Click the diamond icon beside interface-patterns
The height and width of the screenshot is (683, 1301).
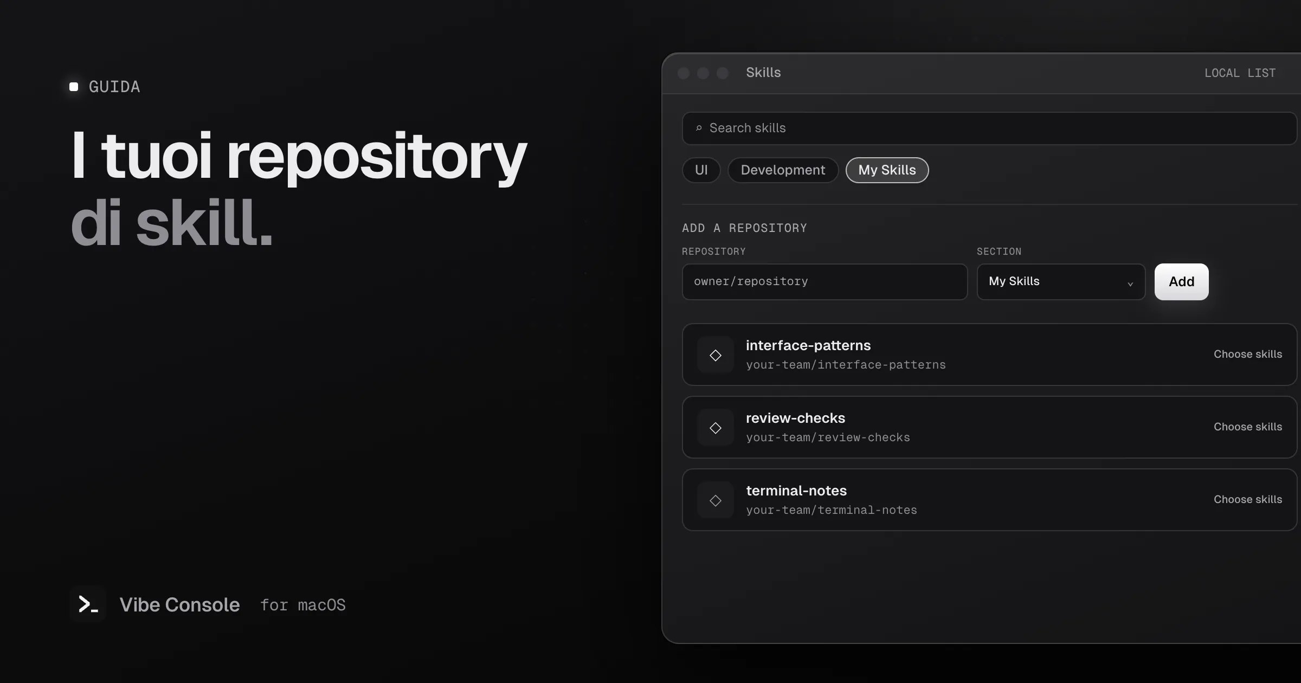(716, 355)
